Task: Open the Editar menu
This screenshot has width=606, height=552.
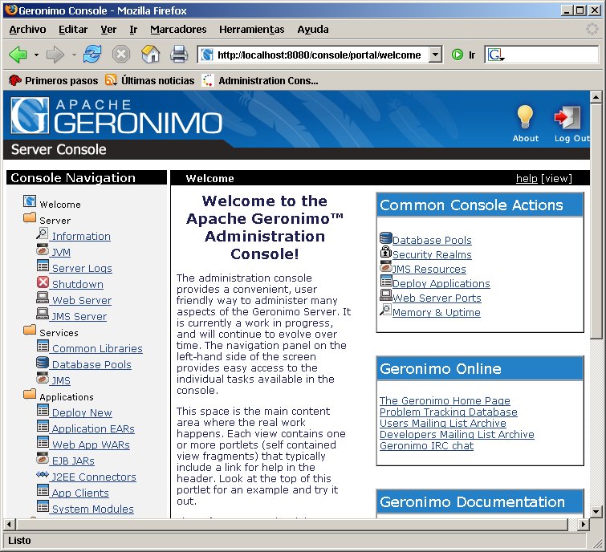Action: pos(73,30)
